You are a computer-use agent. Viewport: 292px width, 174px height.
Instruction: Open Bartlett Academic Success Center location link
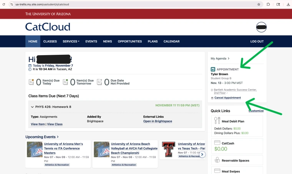[235, 91]
